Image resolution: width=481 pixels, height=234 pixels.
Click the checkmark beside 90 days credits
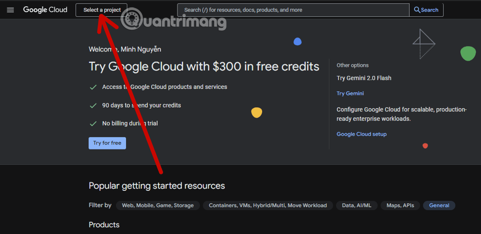pos(93,105)
